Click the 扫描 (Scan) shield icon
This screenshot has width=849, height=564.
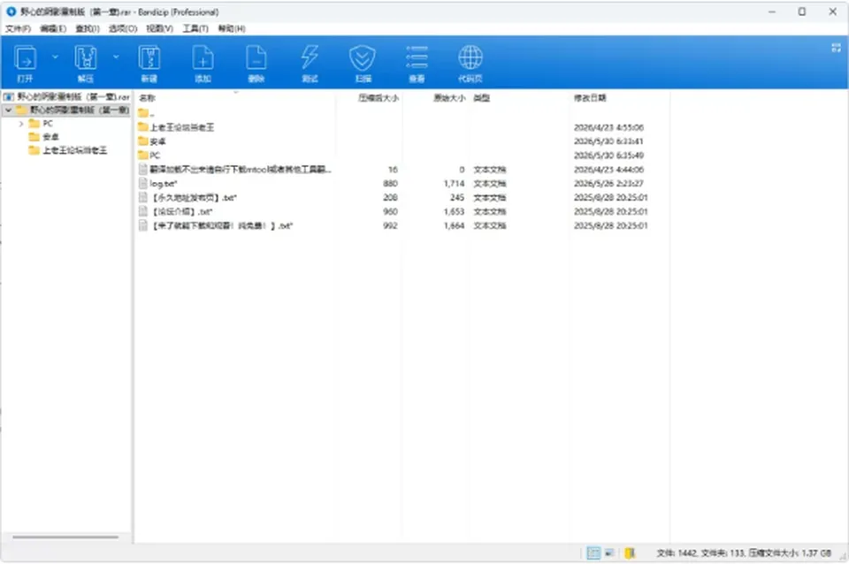[x=363, y=63]
